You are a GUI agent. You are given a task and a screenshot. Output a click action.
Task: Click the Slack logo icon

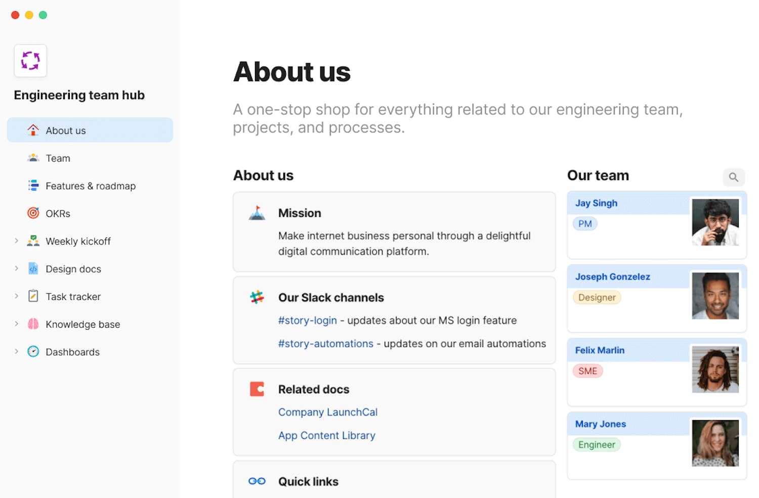257,297
